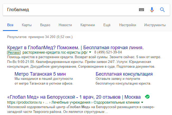Open the 'Кредит в ГлобалМед' ad link
The image size is (172, 115).
click(75, 48)
